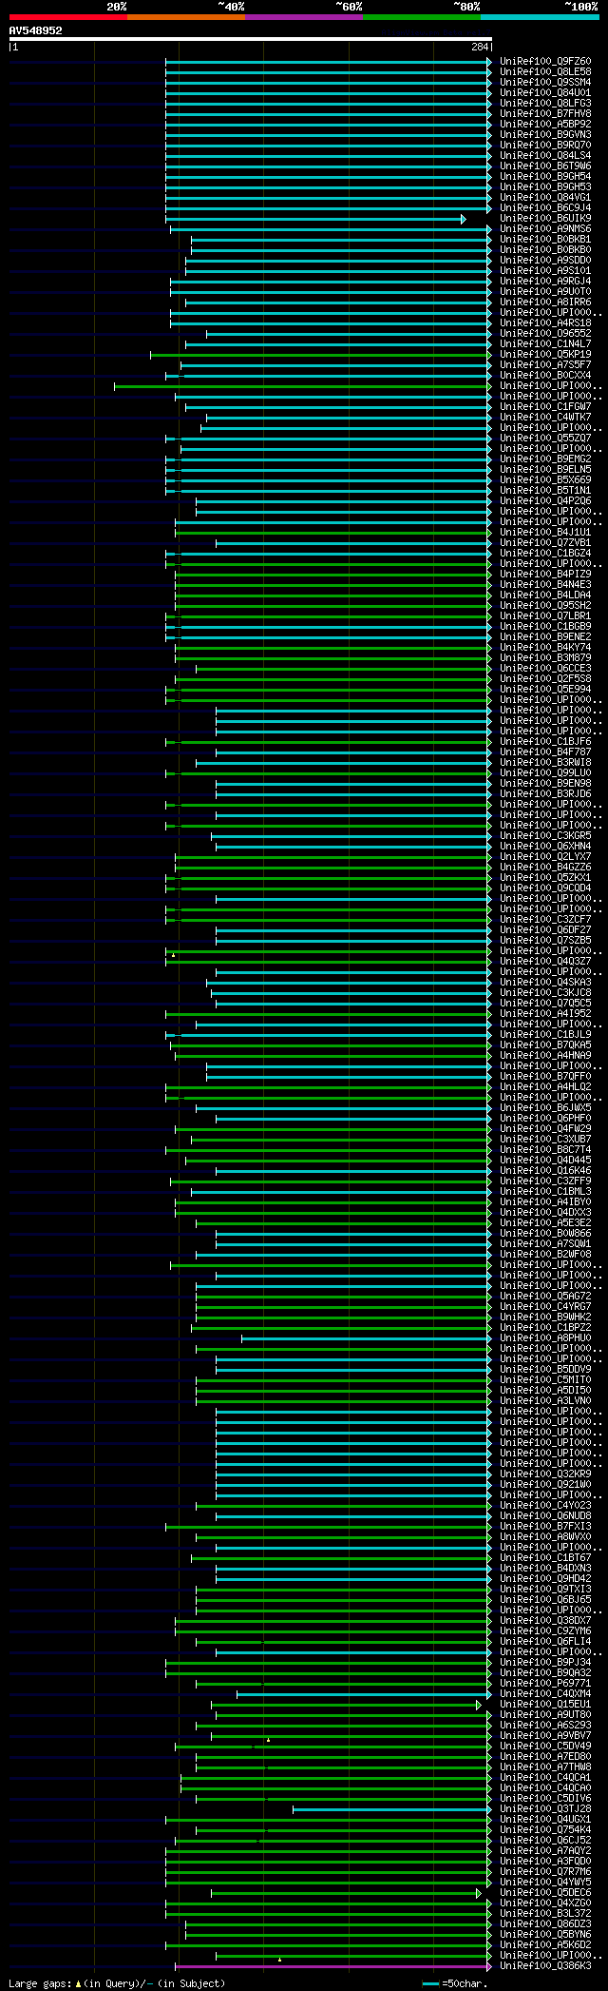Select the UniRef100_C1FGW7 label

pos(545,407)
